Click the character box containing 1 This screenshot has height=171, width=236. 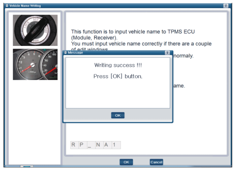[114, 145]
